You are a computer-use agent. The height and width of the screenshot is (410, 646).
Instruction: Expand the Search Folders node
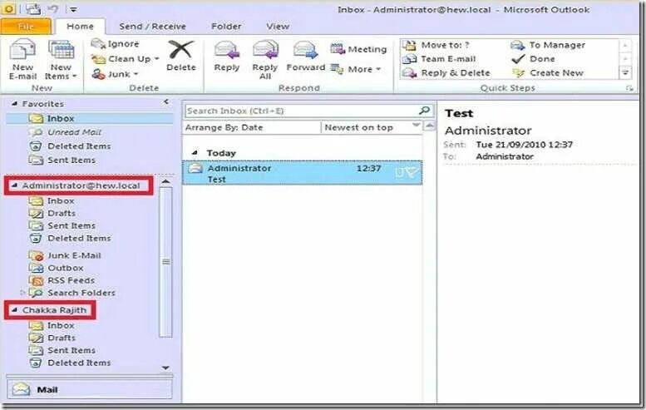(x=22, y=293)
